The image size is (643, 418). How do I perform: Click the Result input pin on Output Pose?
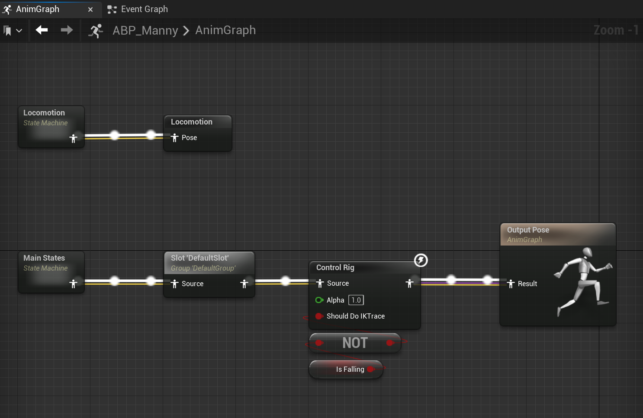pyautogui.click(x=511, y=284)
